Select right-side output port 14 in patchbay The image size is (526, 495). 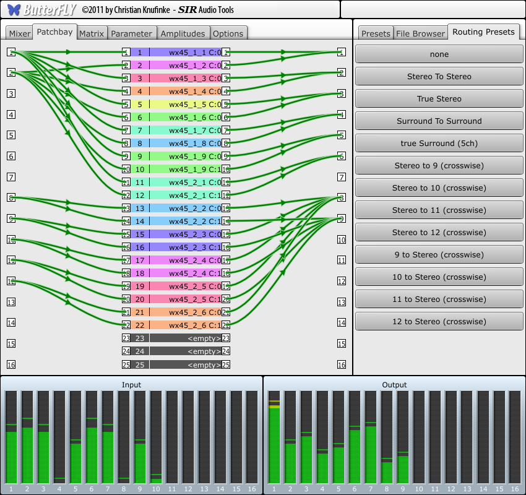tap(342, 322)
